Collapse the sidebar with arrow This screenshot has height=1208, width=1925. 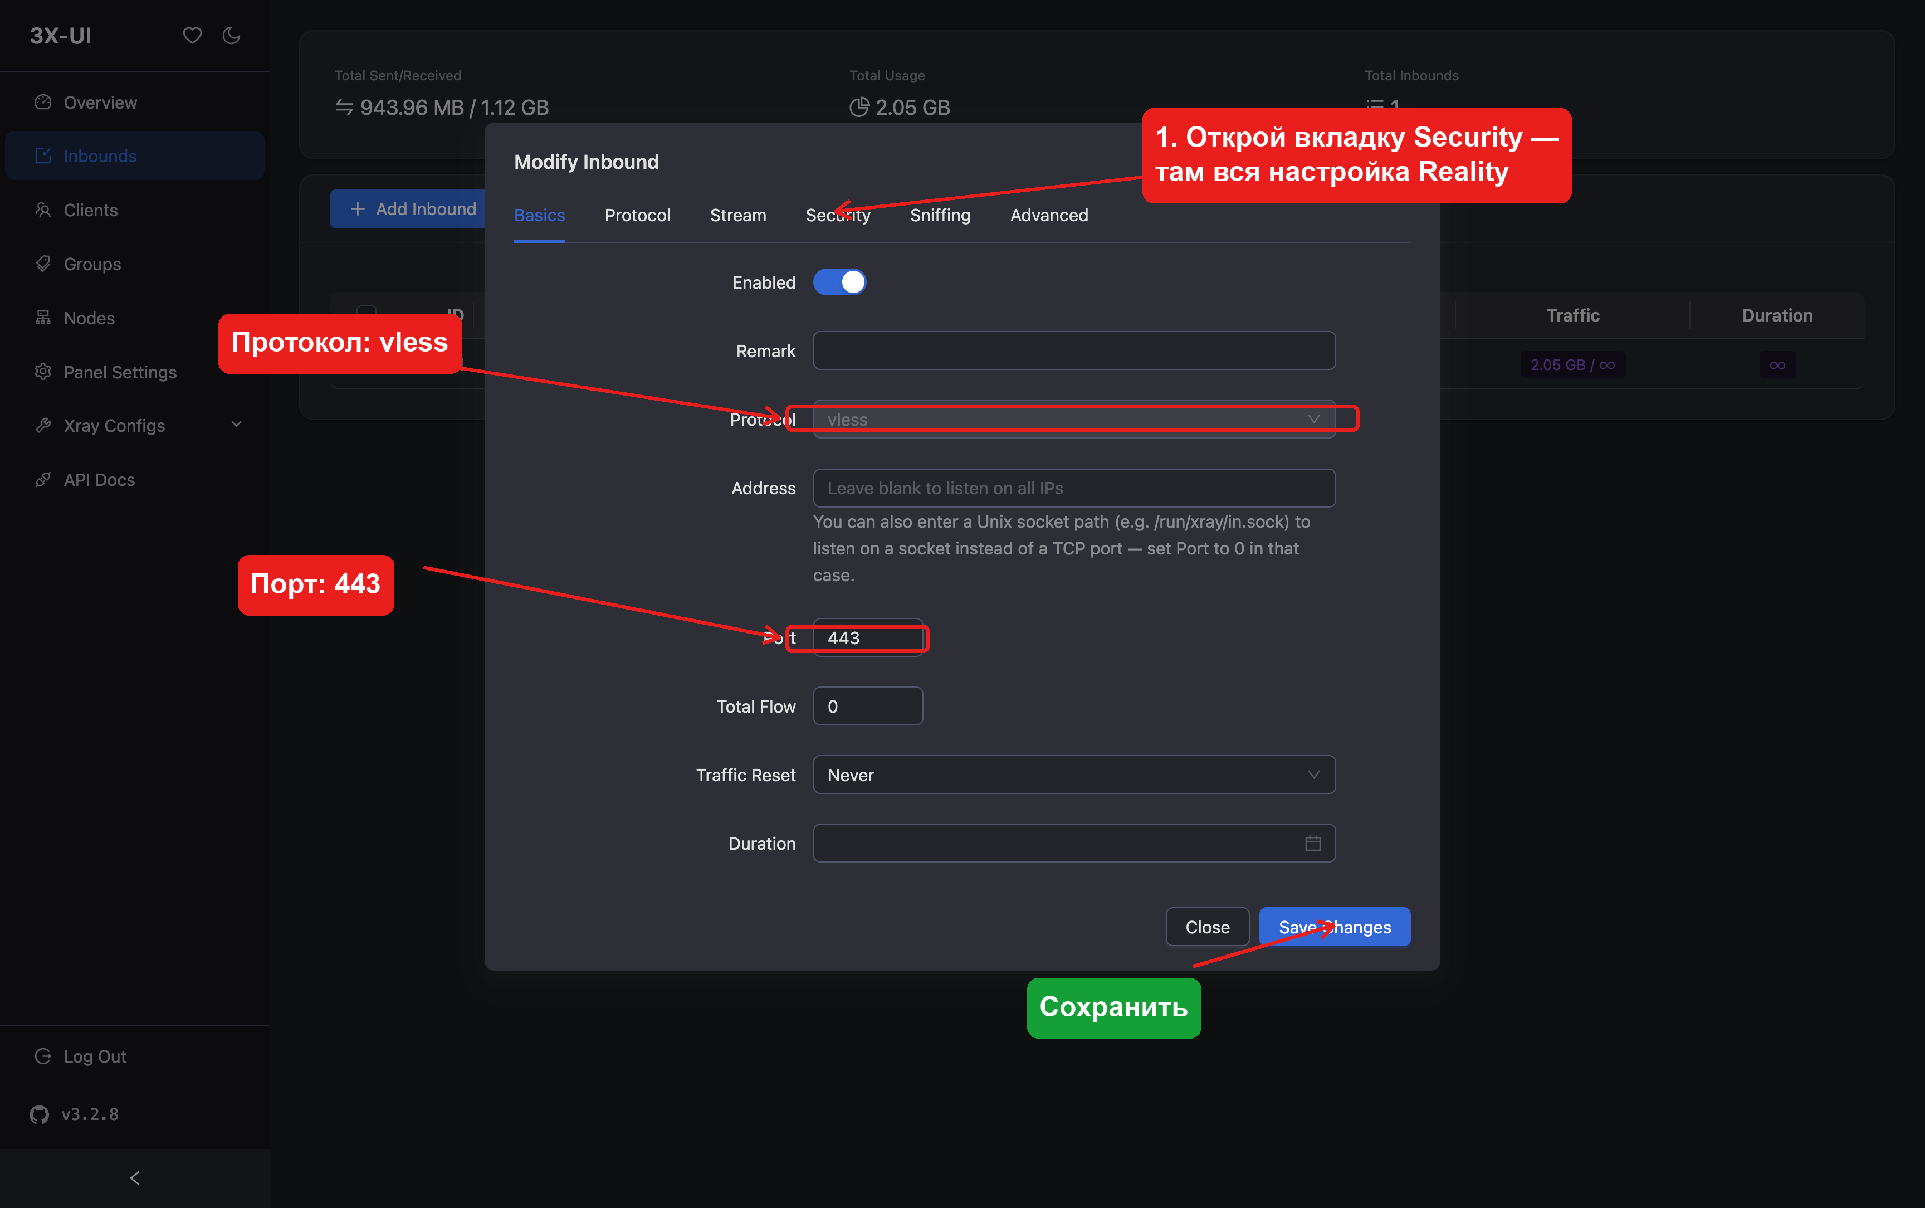pos(134,1178)
